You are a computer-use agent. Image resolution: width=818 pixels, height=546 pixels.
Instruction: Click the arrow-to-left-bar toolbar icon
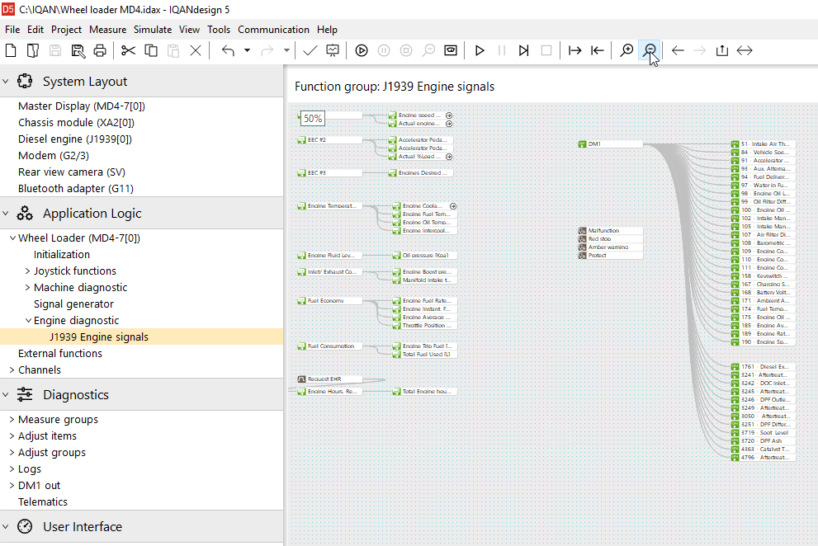coord(598,50)
